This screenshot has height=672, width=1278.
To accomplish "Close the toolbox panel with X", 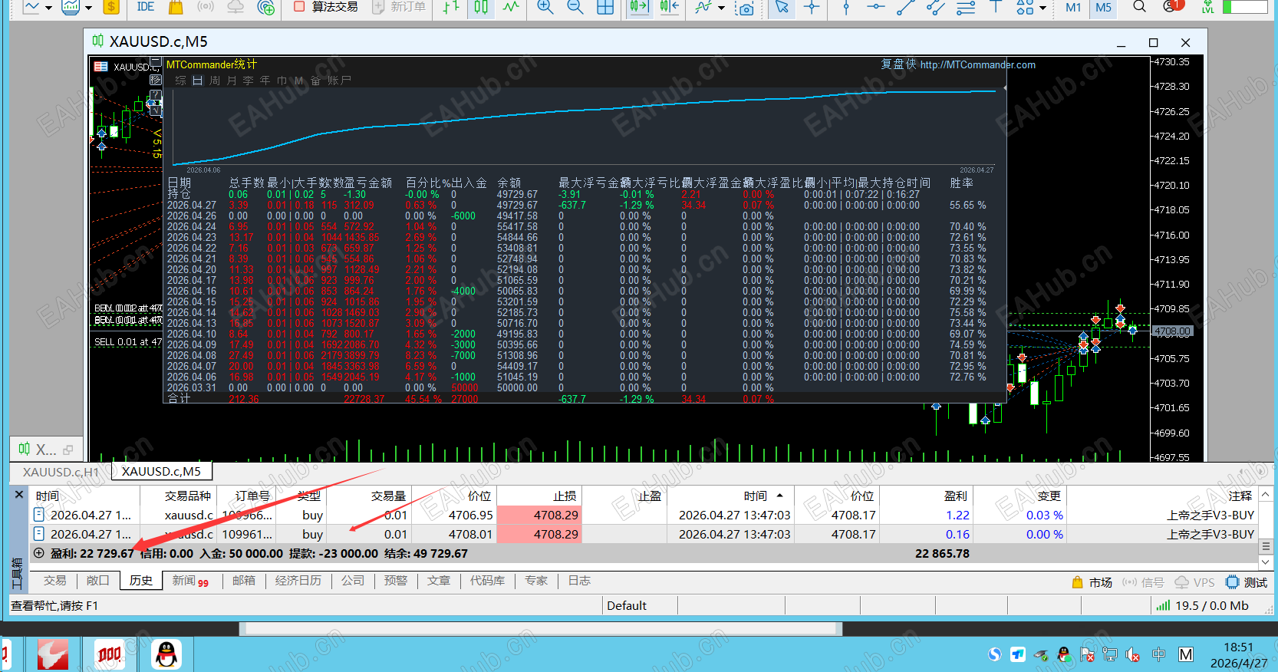I will (19, 495).
